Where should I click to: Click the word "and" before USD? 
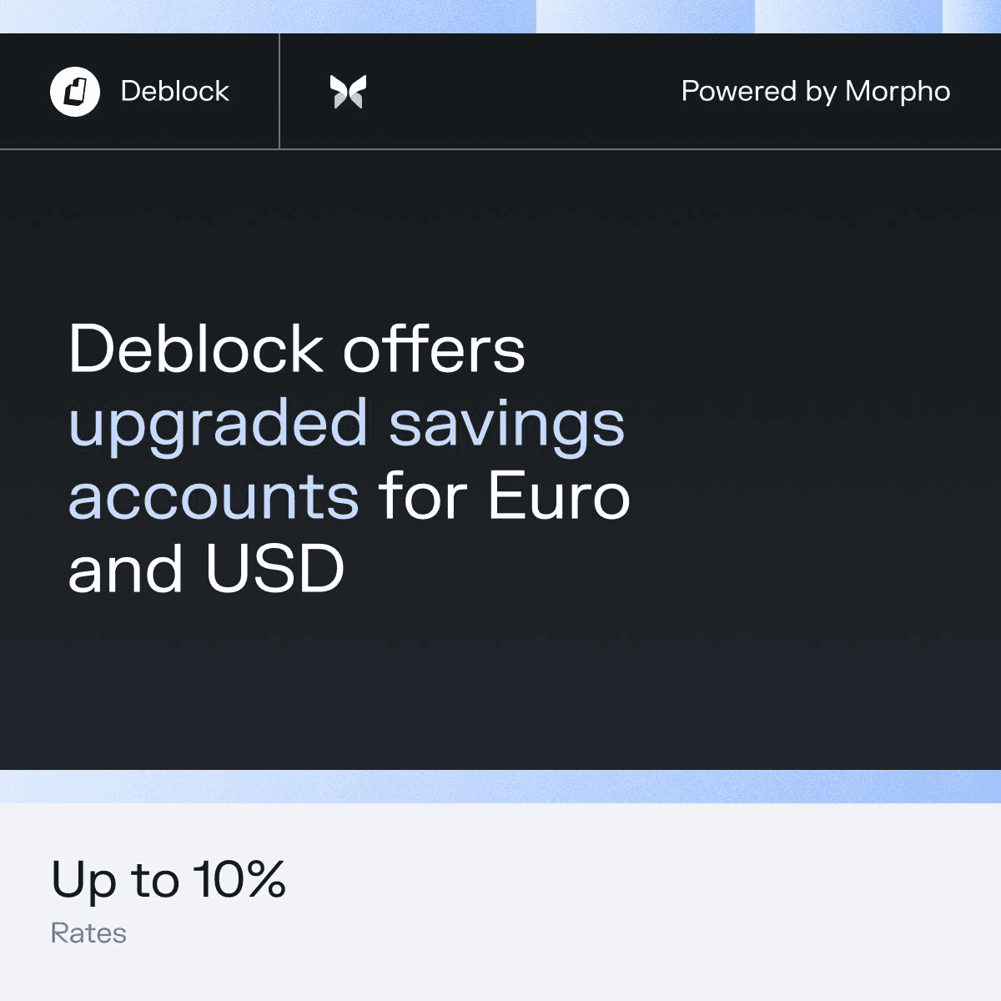coord(125,570)
